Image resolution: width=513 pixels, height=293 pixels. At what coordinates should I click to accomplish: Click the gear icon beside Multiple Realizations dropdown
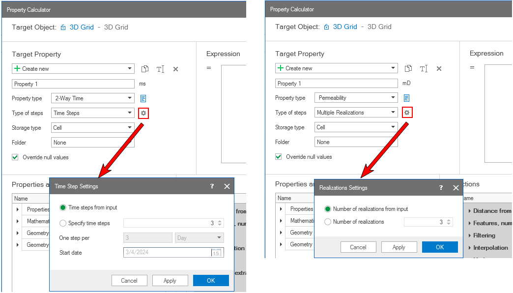[407, 113]
